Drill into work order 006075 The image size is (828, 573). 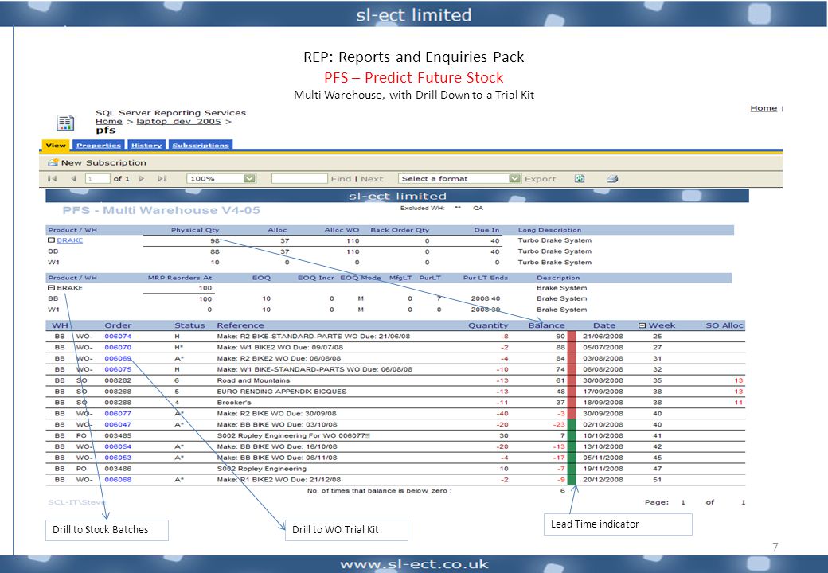point(118,369)
